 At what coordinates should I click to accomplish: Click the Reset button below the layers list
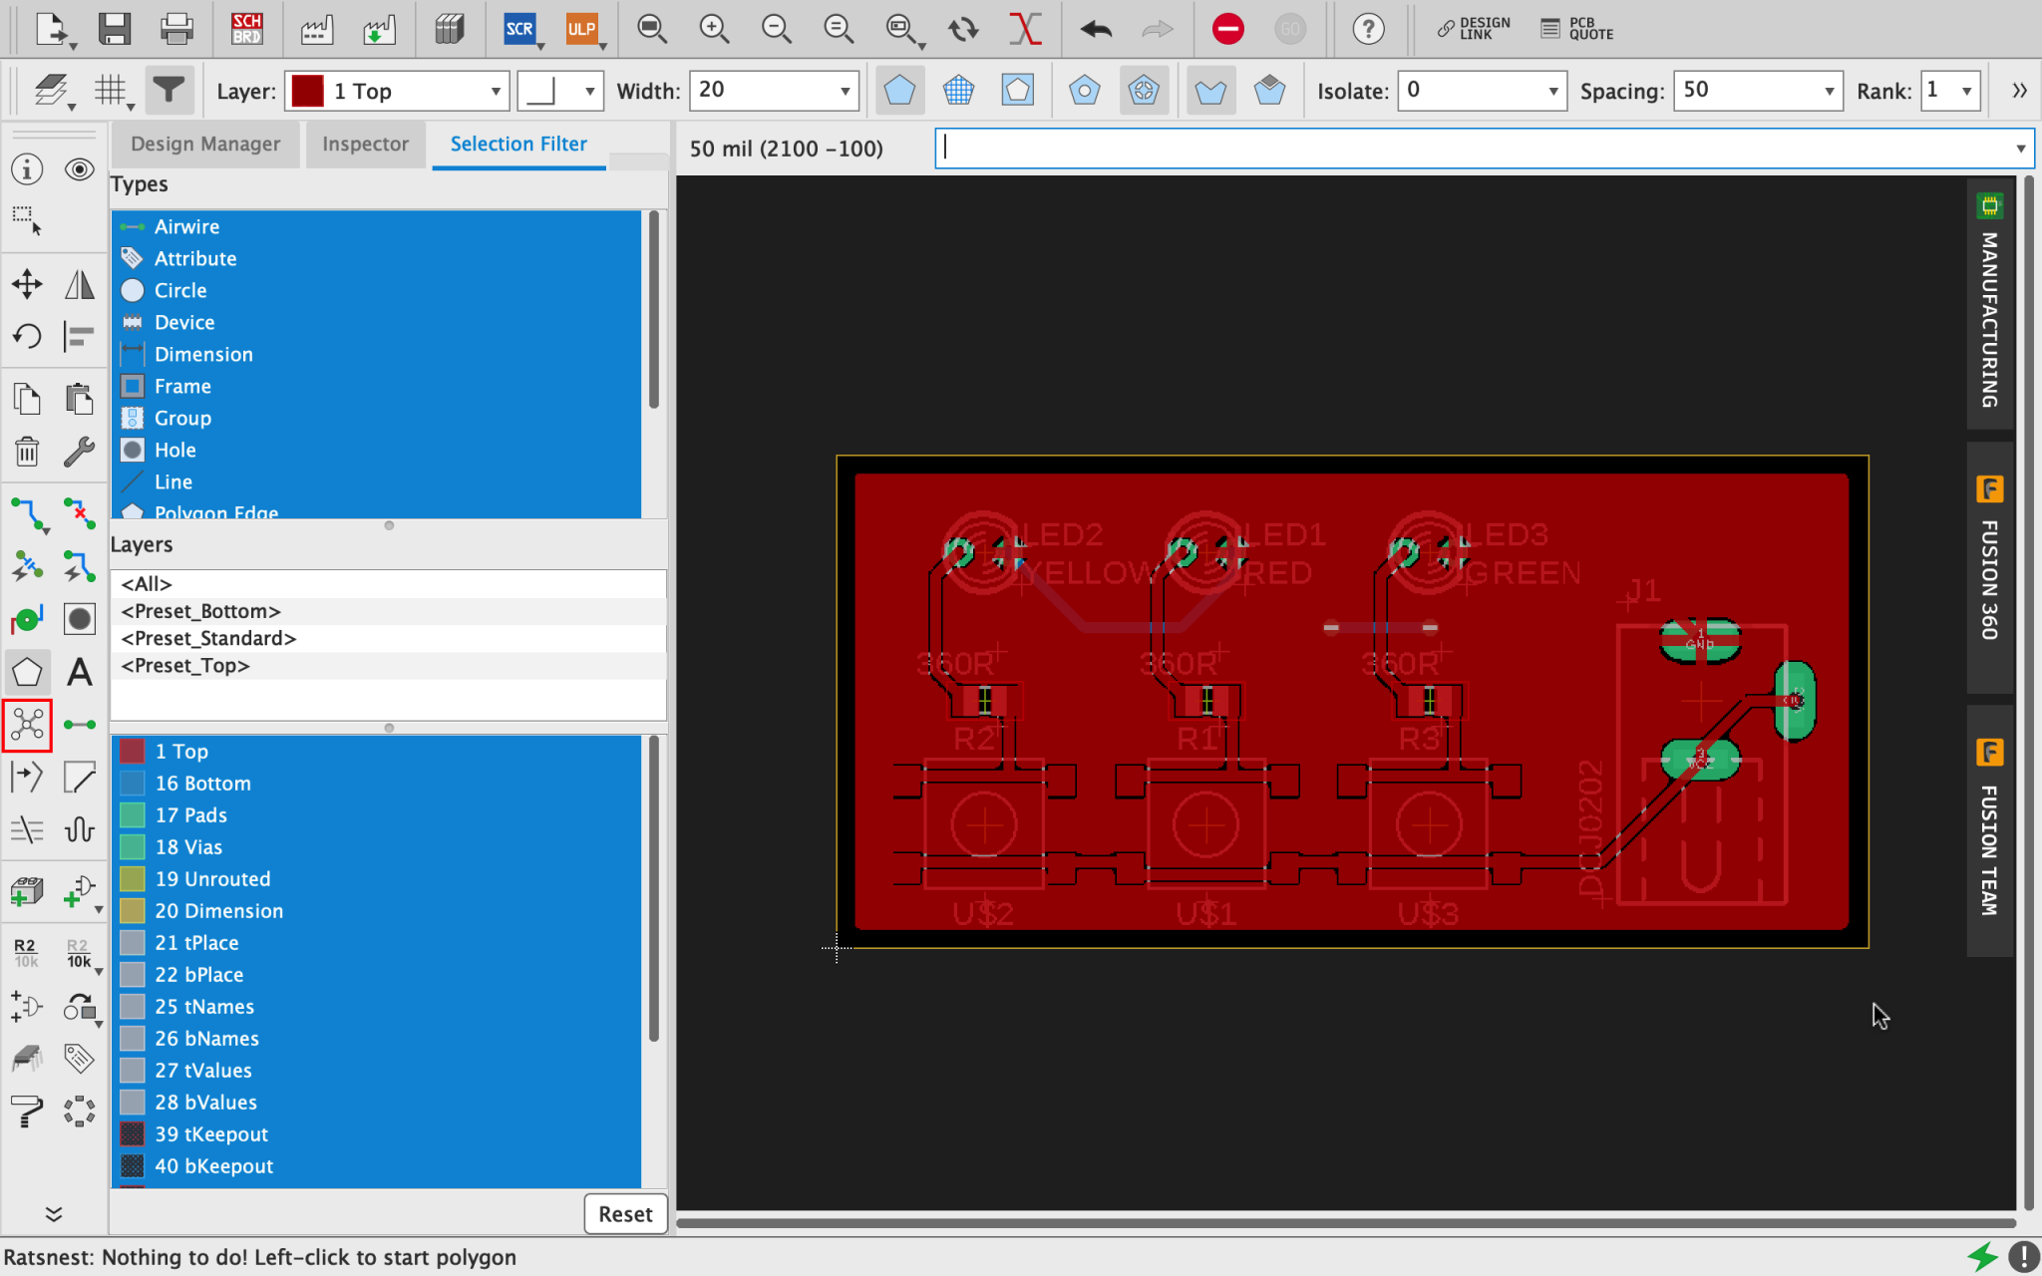point(625,1214)
